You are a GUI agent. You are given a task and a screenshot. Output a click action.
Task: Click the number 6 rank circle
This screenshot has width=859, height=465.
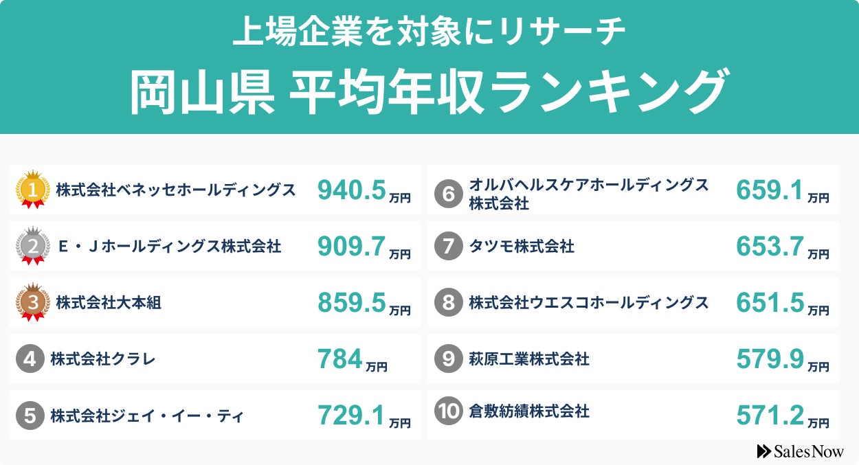[448, 194]
